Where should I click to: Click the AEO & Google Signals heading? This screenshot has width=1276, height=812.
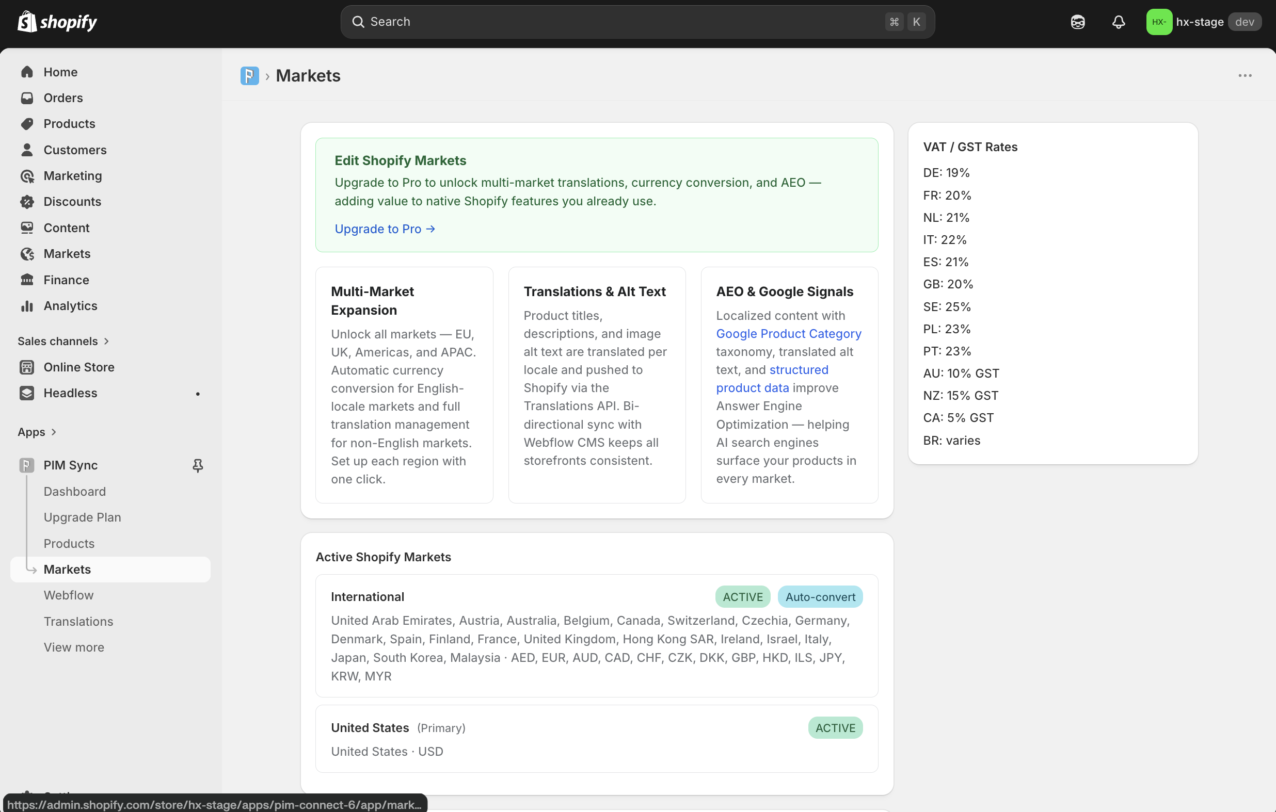pyautogui.click(x=785, y=291)
